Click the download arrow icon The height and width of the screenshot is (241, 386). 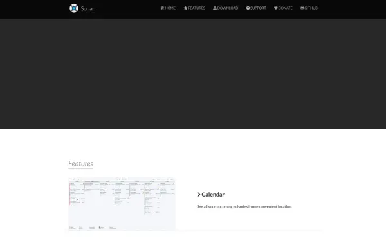pos(215,8)
